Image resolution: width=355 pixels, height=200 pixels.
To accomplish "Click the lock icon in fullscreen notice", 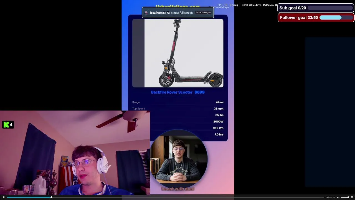I will [146, 13].
